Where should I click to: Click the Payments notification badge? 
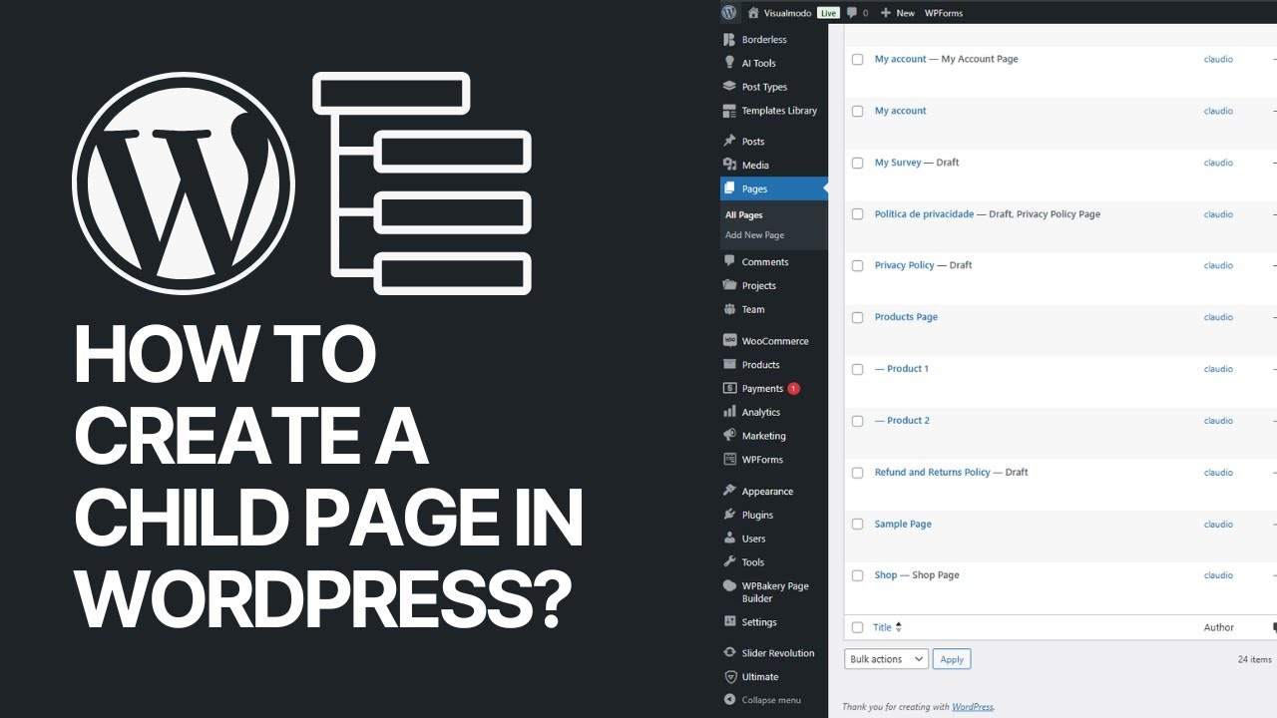(x=793, y=388)
